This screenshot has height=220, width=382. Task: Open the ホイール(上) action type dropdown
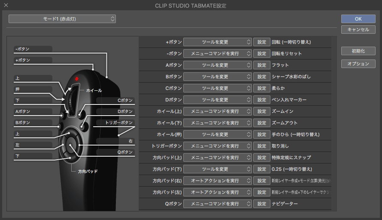coord(217,111)
